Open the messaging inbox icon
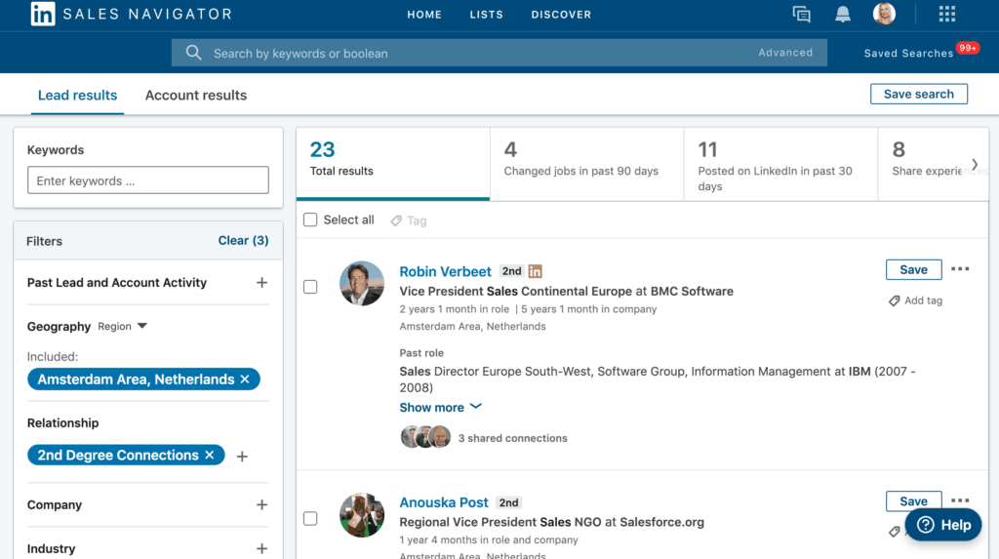Image resolution: width=999 pixels, height=559 pixels. click(802, 14)
